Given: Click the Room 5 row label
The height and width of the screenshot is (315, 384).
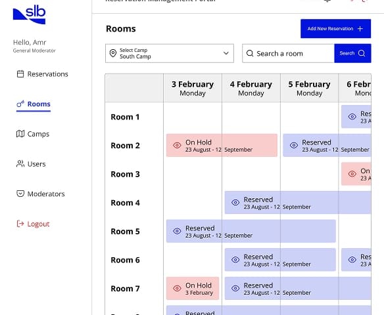Looking at the screenshot, I should coord(125,232).
